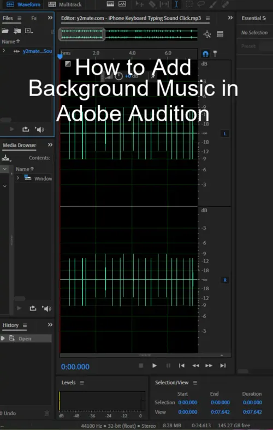Collapse the upper Media Browser chevron
Image resolution: width=273 pixels, height=430 pixels.
tap(5, 169)
